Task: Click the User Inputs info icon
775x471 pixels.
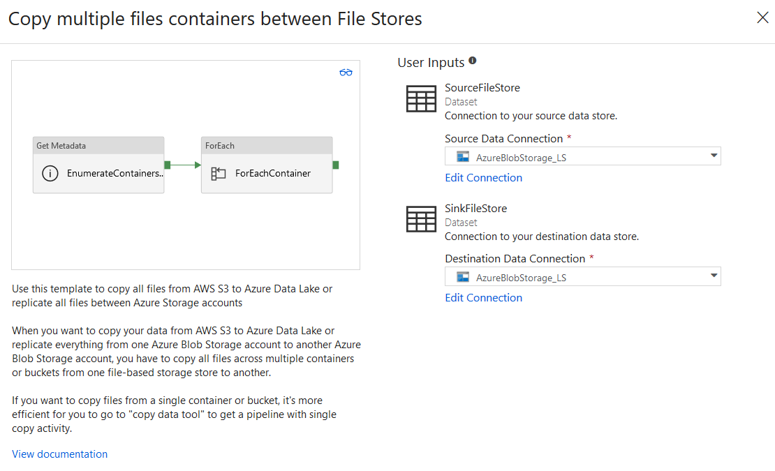Action: point(473,61)
